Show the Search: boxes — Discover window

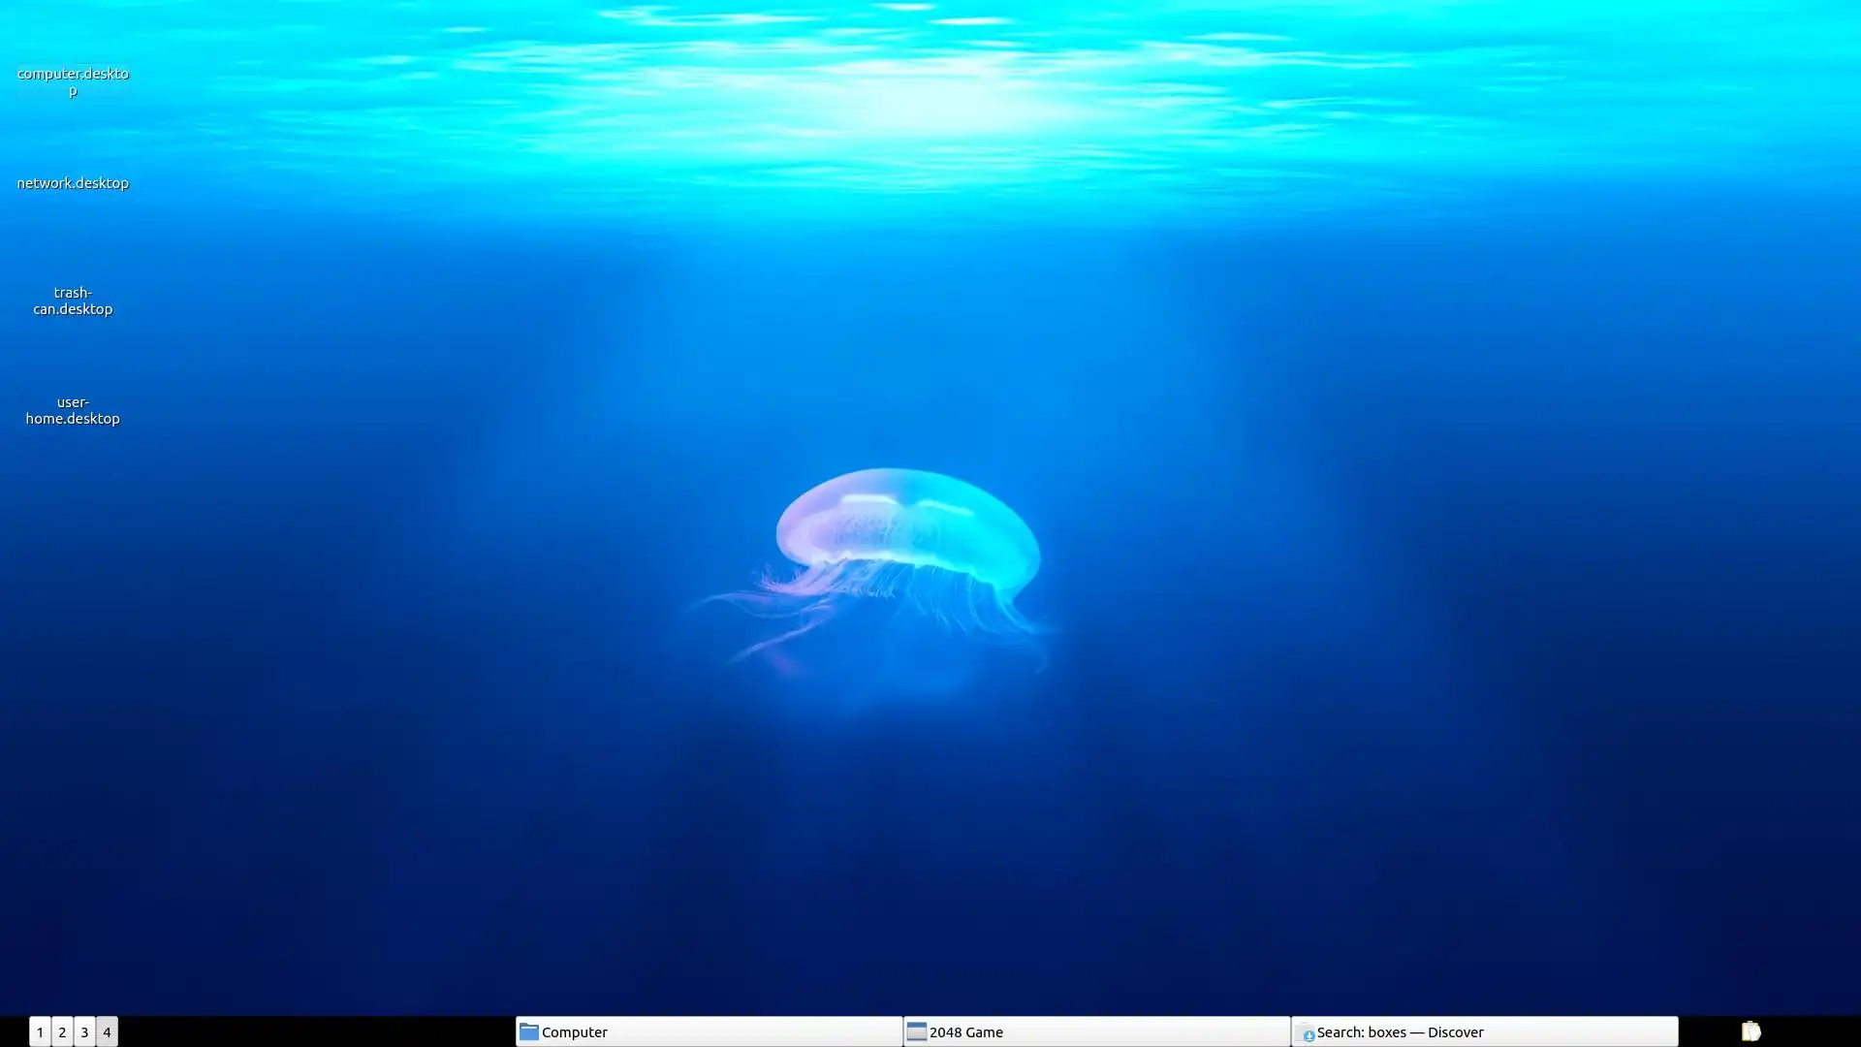tap(1483, 1031)
